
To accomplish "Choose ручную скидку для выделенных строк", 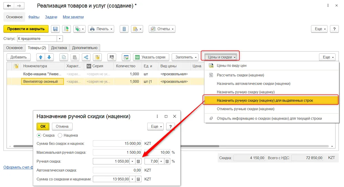I will pos(271,100).
